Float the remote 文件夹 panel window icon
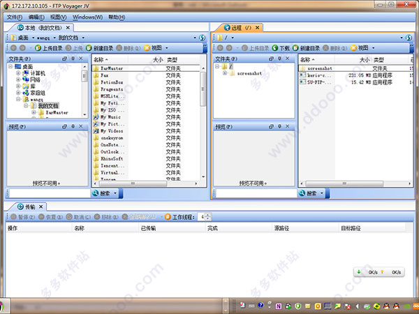 (271, 59)
